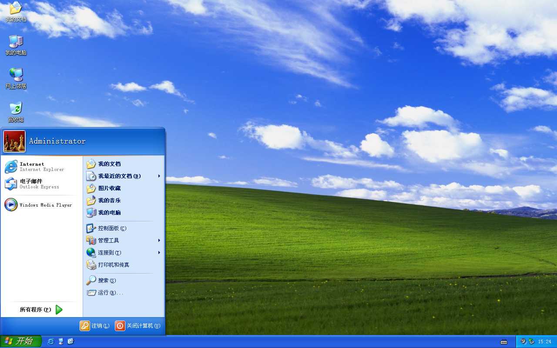
Task: Open 控制面板 from the Start menu
Action: click(x=124, y=228)
